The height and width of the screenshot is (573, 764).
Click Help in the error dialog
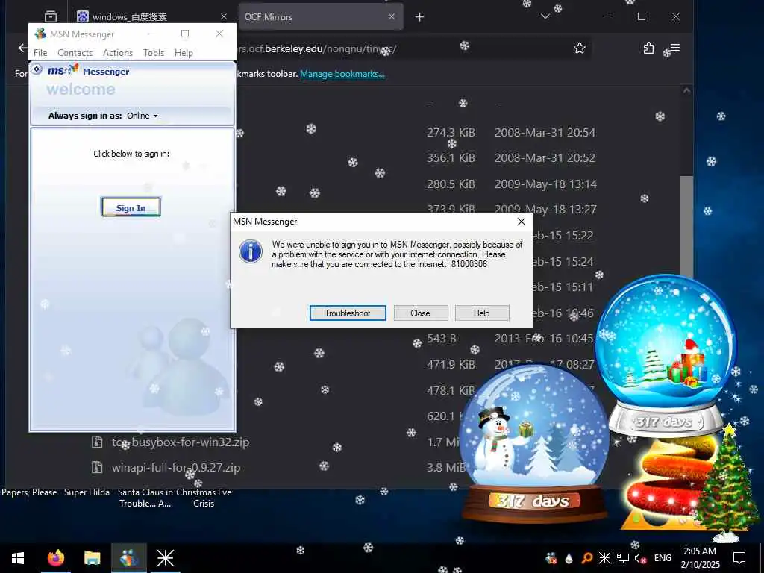[x=481, y=313]
